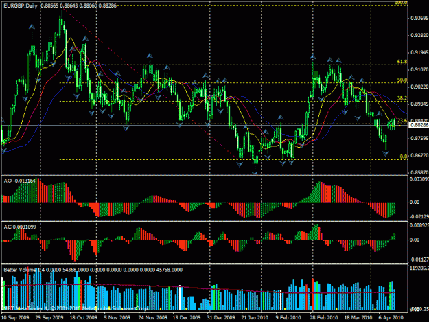Click price axis value 0.93695
Viewport: 429px width, 322px height.
pyautogui.click(x=419, y=18)
